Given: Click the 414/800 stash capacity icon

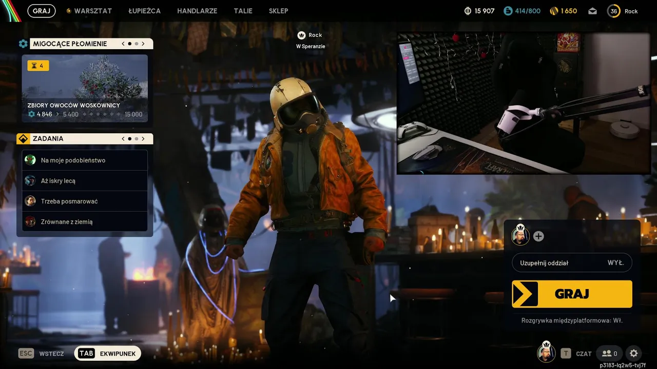Looking at the screenshot, I should [x=508, y=11].
